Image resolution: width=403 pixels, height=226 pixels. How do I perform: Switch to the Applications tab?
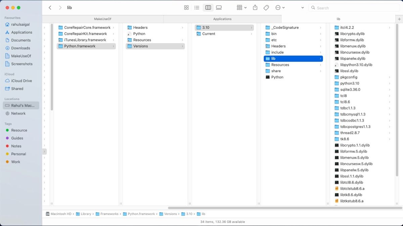click(222, 19)
